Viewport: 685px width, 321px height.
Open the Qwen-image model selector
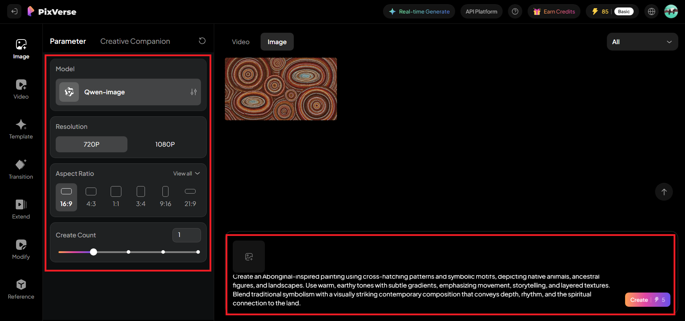(128, 92)
